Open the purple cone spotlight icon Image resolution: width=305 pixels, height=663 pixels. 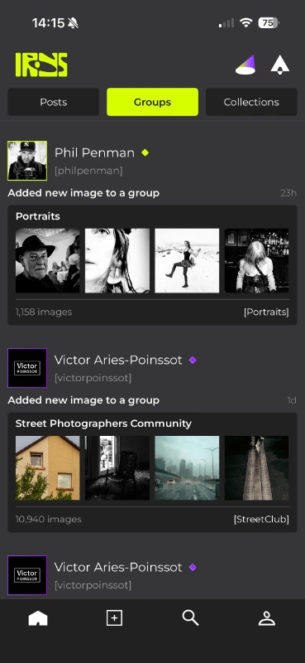pyautogui.click(x=245, y=65)
